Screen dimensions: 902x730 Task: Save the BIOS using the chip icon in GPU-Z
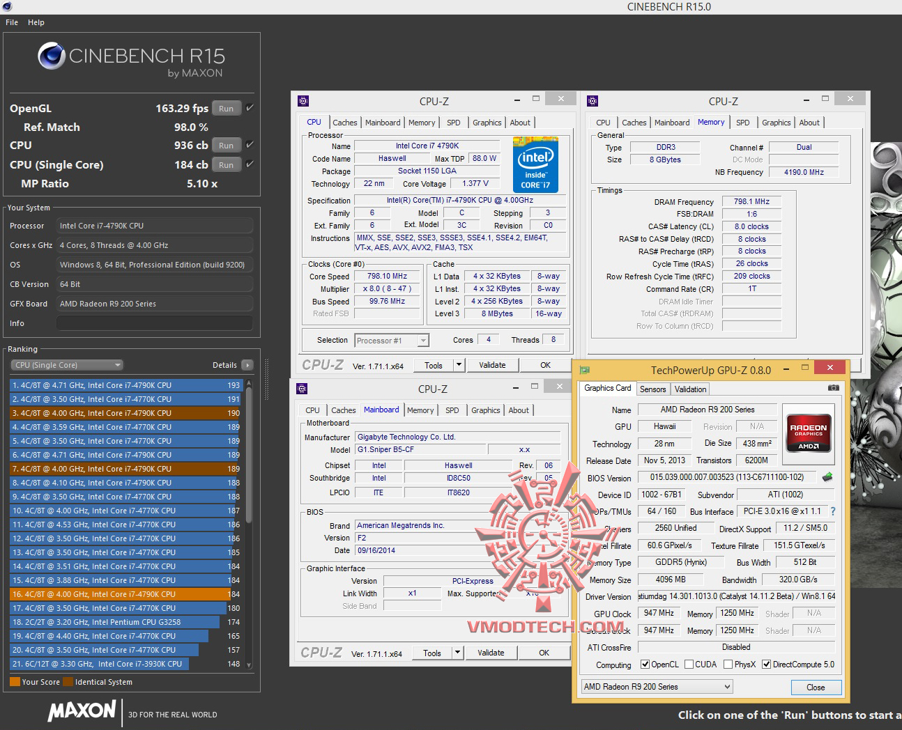click(827, 477)
